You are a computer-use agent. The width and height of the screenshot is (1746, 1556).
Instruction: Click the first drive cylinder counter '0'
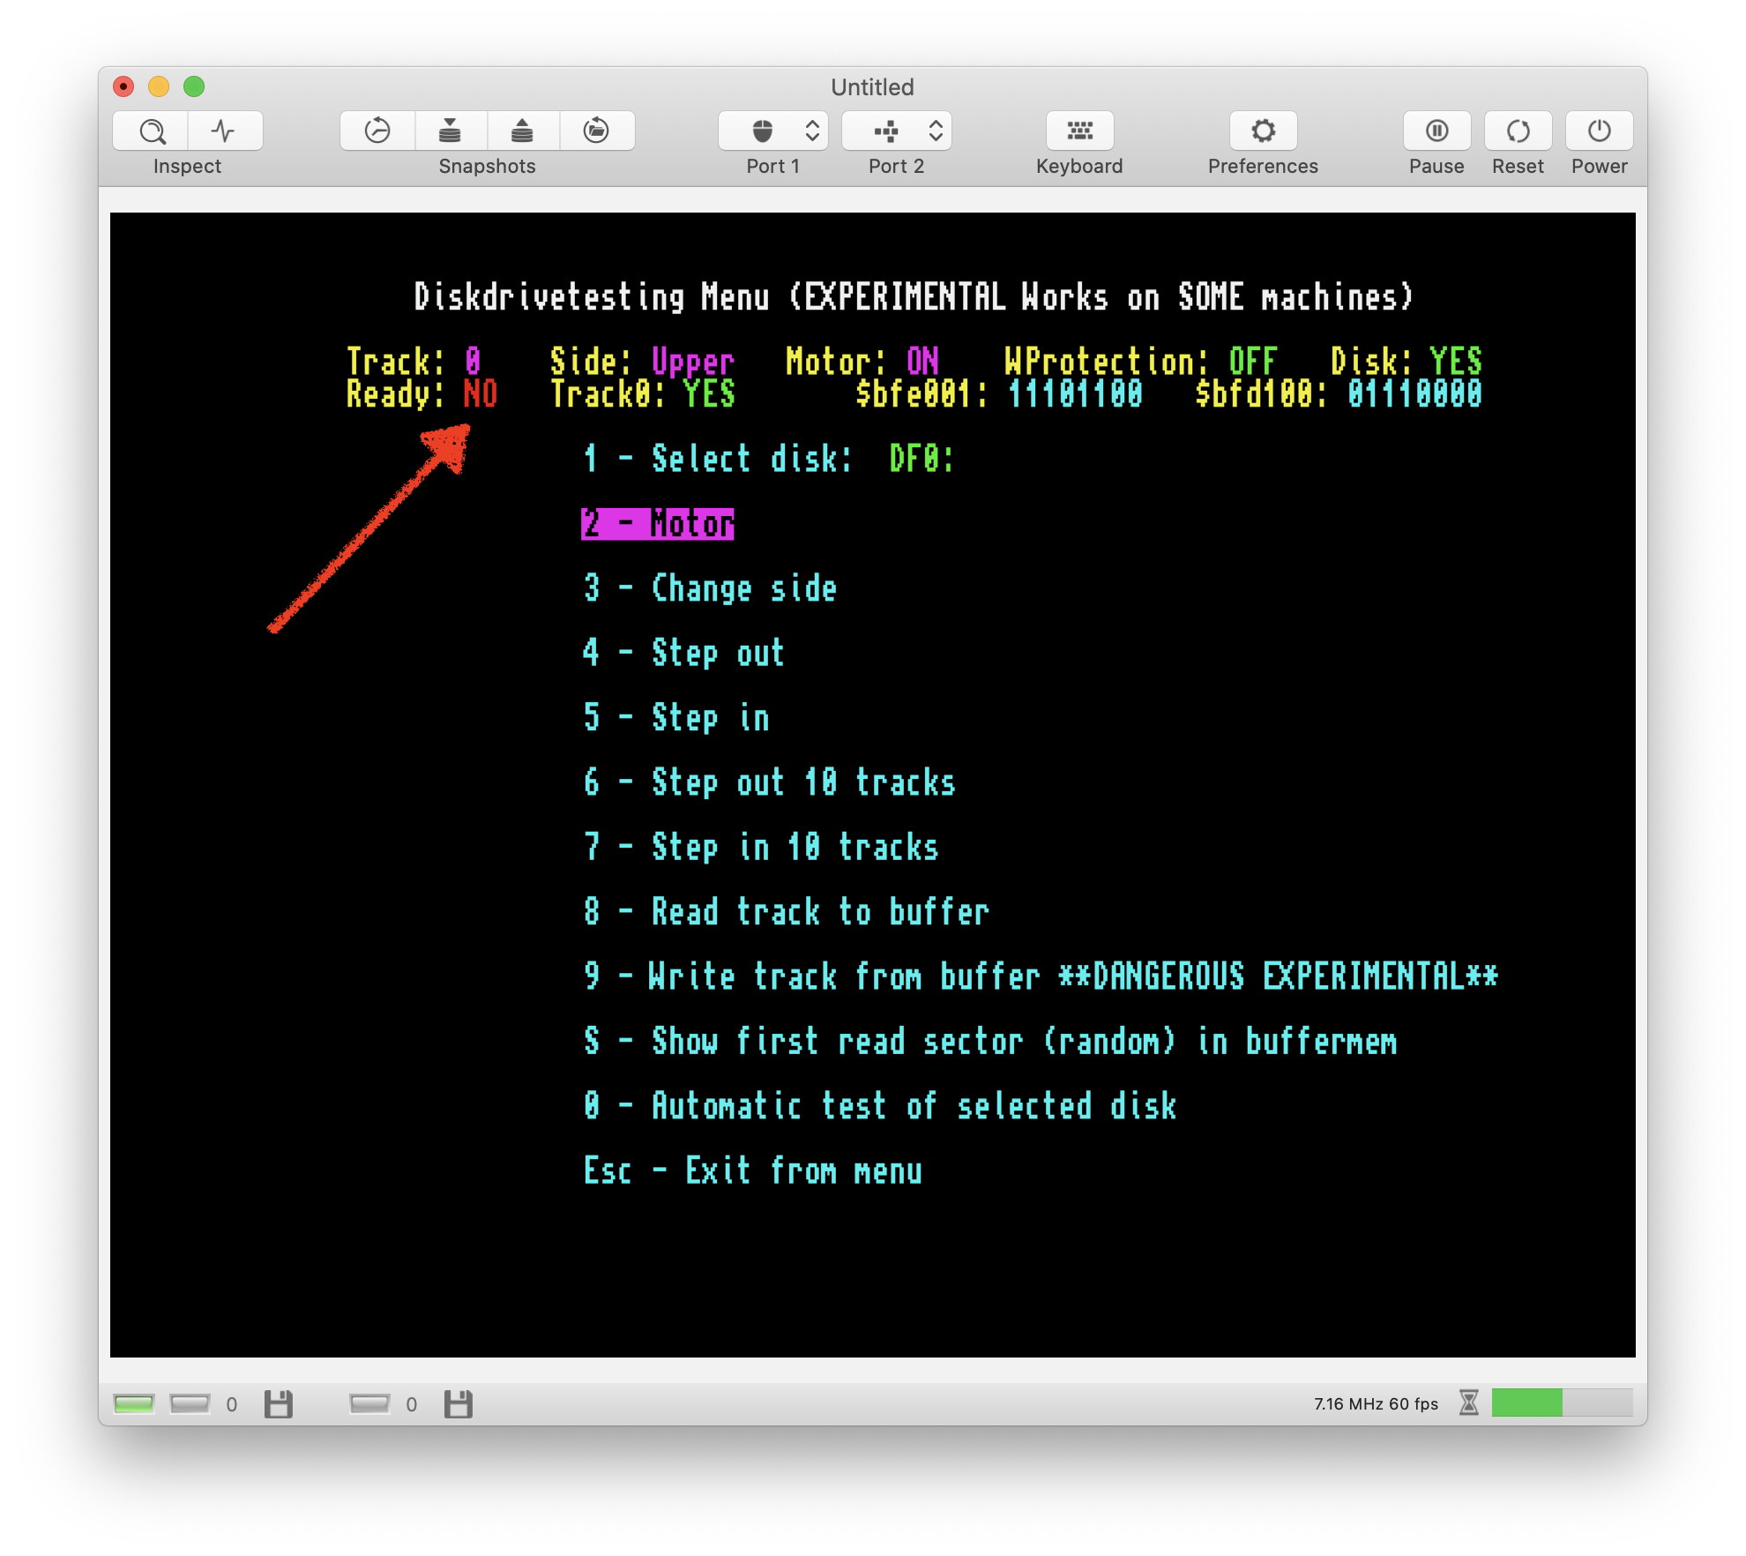pyautogui.click(x=232, y=1404)
